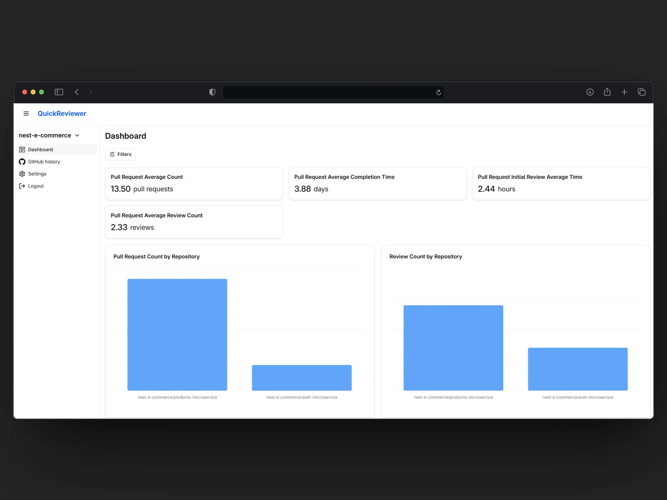Open the hamburger menu icon

pos(26,114)
